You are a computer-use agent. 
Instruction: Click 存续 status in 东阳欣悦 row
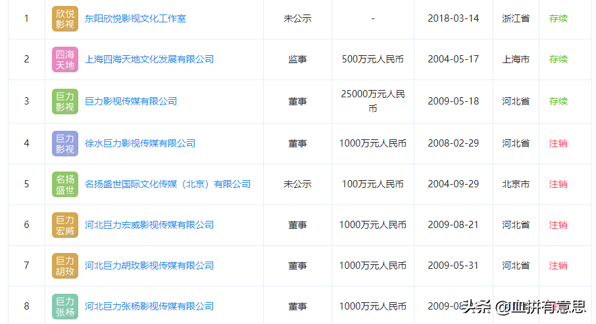click(558, 18)
